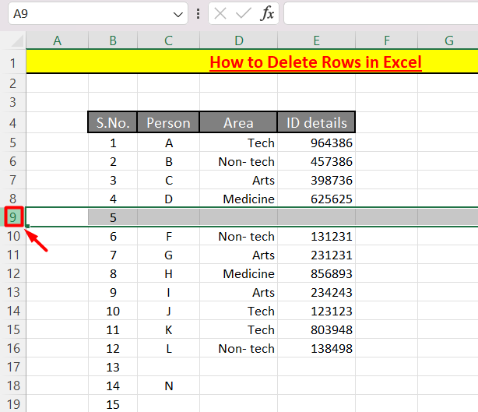478x412 pixels.
Task: Select row 10 header
Action: tap(12, 236)
